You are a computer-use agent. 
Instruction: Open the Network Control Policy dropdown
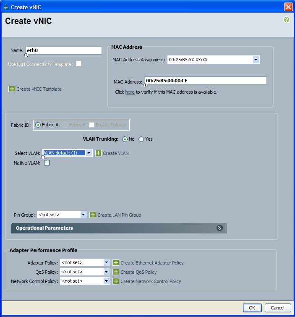pyautogui.click(x=106, y=281)
